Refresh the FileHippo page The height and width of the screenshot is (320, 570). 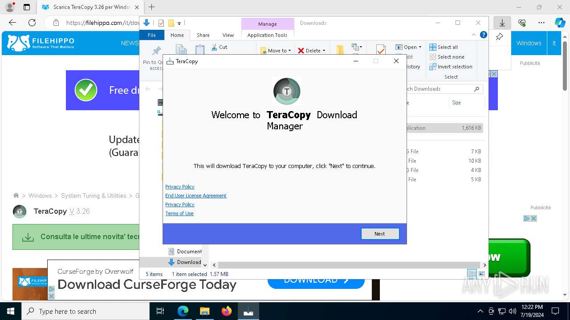(x=32, y=23)
